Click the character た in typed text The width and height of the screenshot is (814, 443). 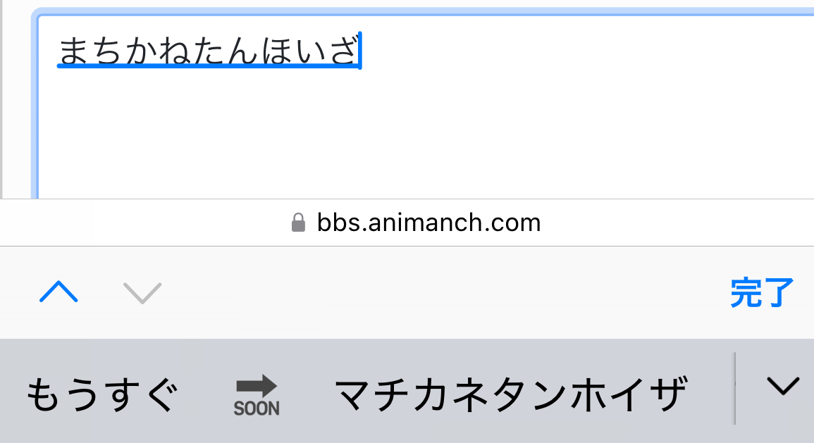tap(209, 51)
